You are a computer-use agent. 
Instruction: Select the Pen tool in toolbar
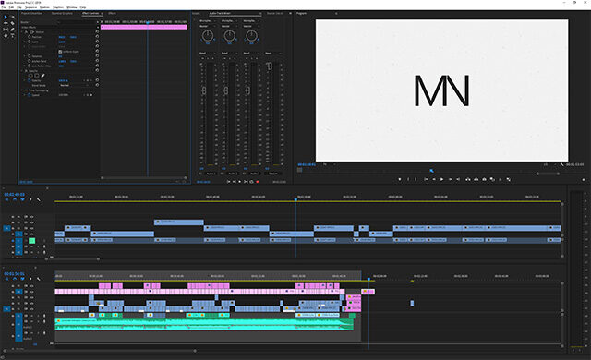(12, 29)
